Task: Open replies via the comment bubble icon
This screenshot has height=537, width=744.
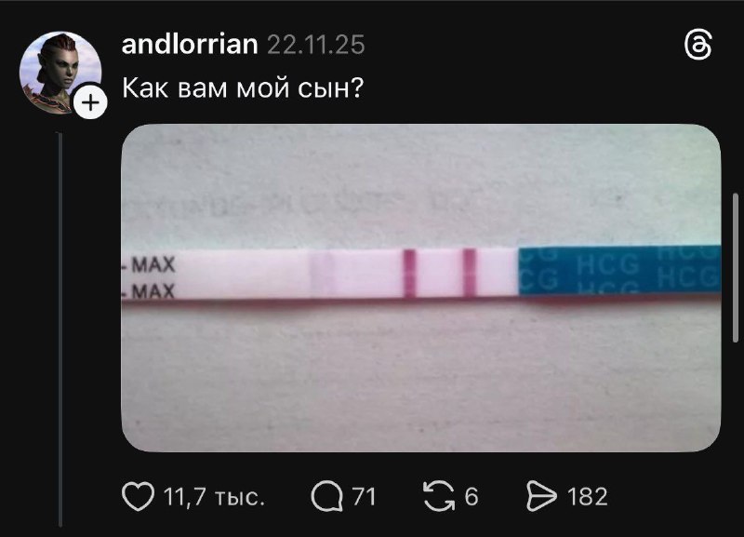Action: (327, 497)
